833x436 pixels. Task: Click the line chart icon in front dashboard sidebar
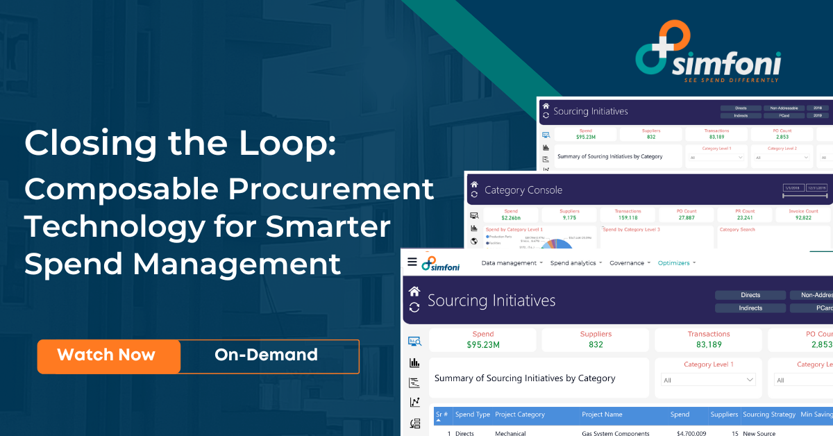pos(414,402)
